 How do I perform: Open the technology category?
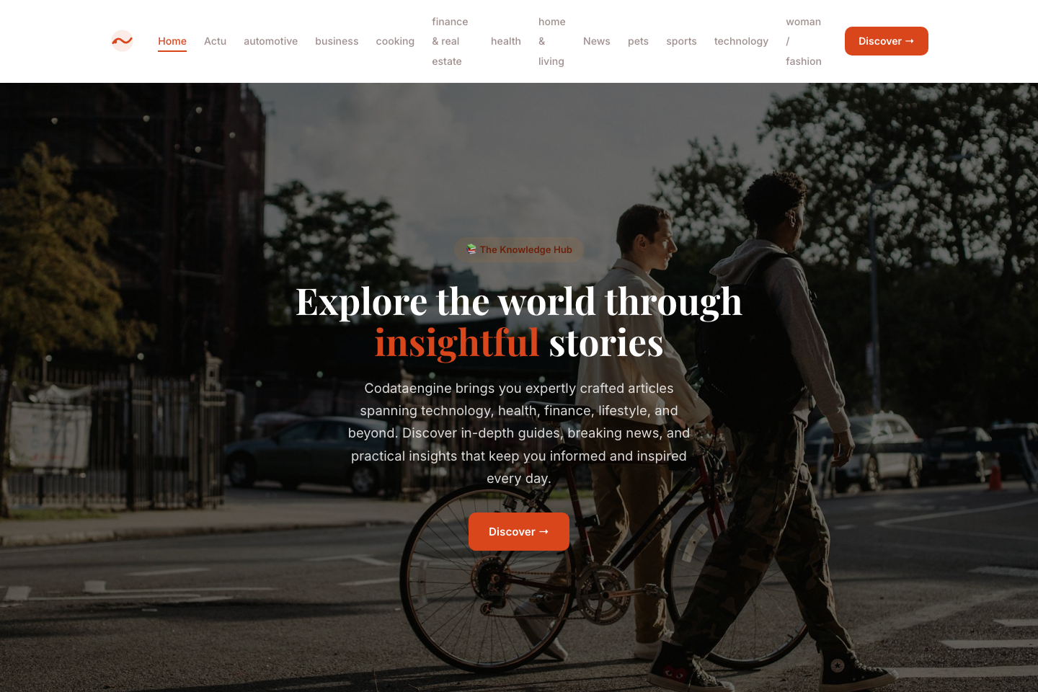click(x=741, y=41)
